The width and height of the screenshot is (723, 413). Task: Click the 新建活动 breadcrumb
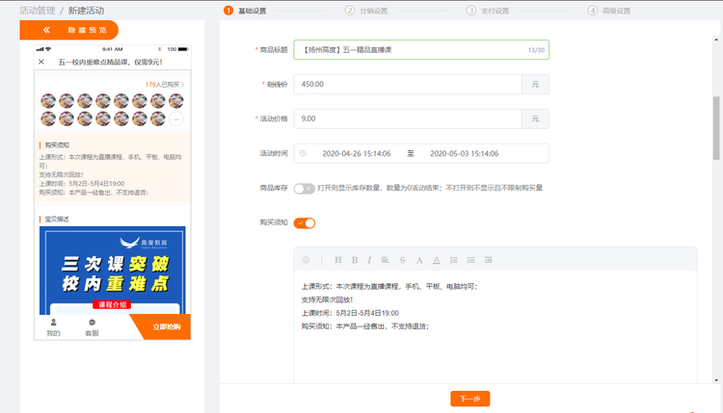[86, 11]
